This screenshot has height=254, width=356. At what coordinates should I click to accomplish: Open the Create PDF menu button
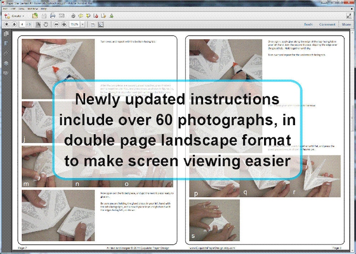(x=14, y=16)
